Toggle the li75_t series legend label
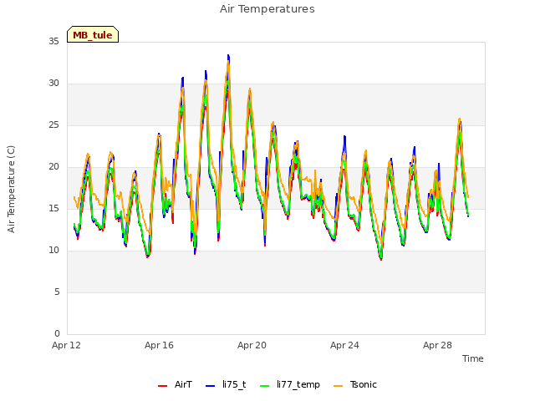The height and width of the screenshot is (401, 535). [x=234, y=384]
